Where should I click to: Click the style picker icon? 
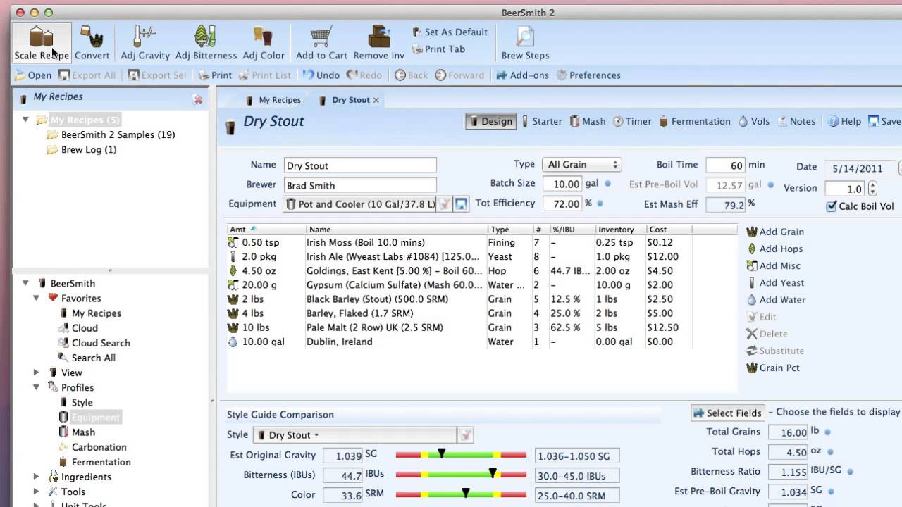coord(465,435)
